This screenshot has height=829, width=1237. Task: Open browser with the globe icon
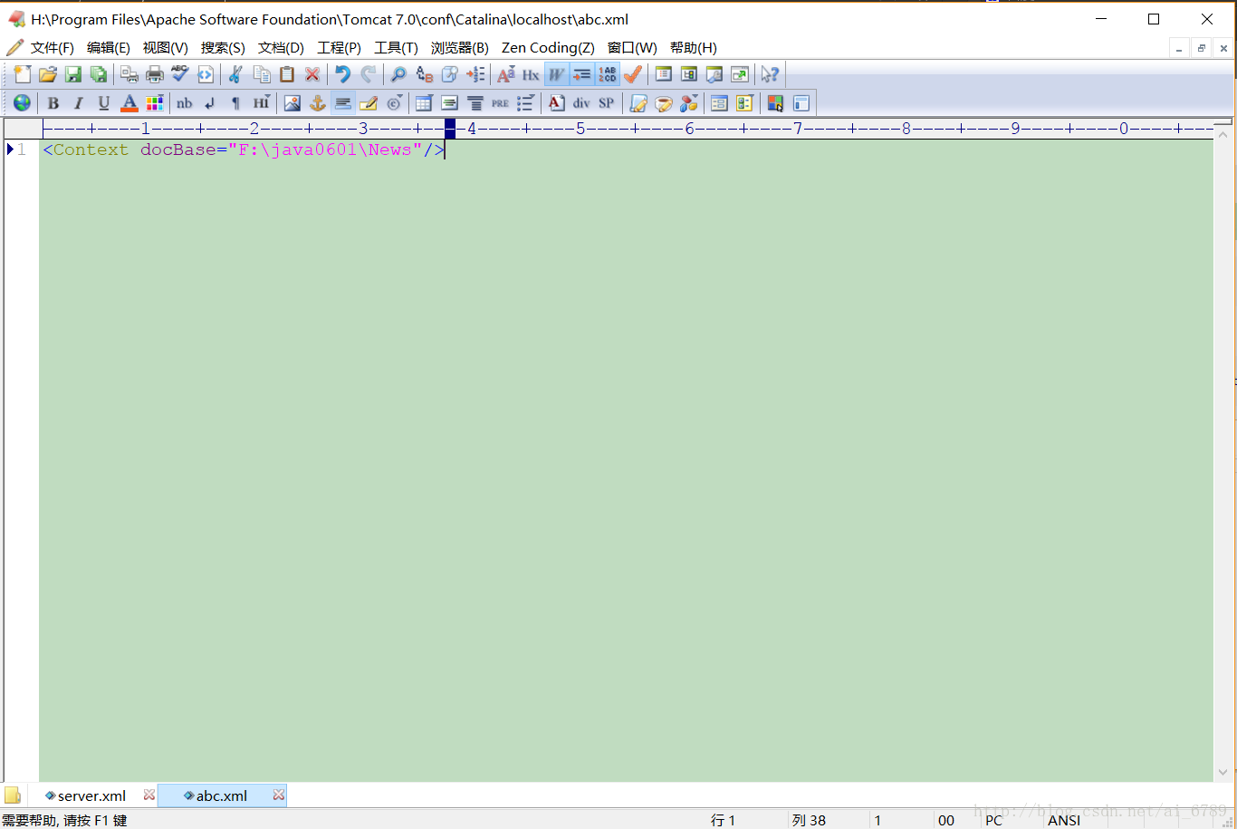pyautogui.click(x=22, y=102)
